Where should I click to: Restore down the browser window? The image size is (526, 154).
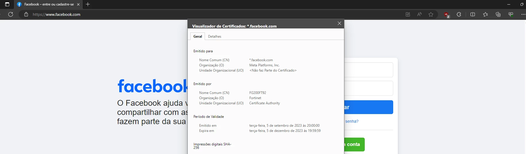point(522,4)
